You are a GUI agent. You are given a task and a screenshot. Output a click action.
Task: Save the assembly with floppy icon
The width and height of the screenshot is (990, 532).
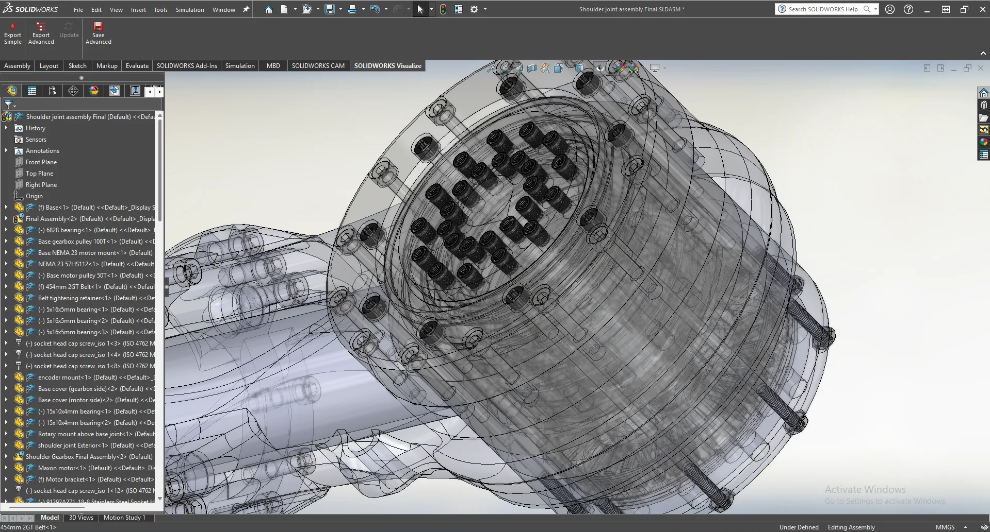click(x=330, y=9)
